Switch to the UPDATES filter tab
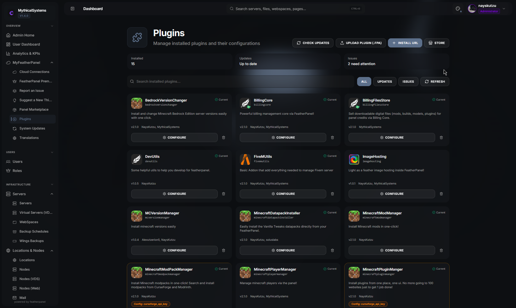This screenshot has width=516, height=308. click(384, 81)
